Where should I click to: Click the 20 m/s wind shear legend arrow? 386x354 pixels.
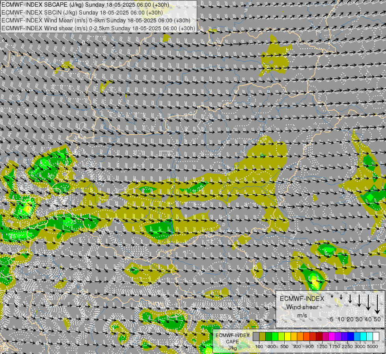350,299
